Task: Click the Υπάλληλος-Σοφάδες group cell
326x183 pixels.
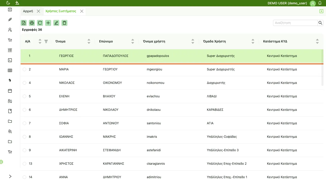Action: pos(222,137)
